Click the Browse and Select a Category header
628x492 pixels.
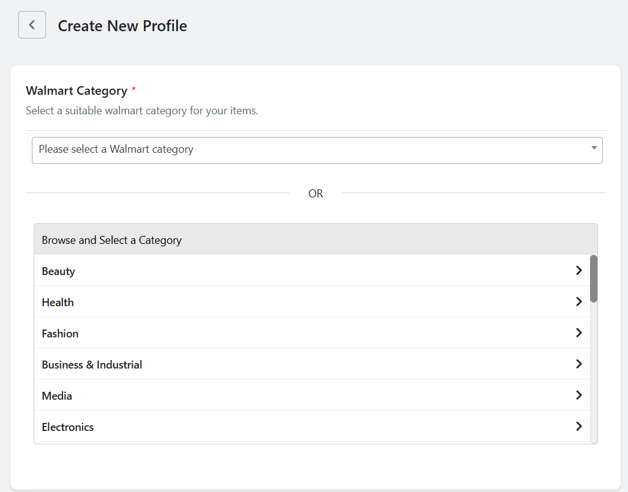[x=316, y=240]
